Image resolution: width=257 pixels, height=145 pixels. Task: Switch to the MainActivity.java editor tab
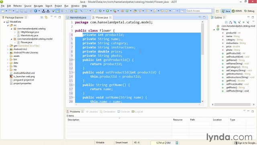coord(78,17)
